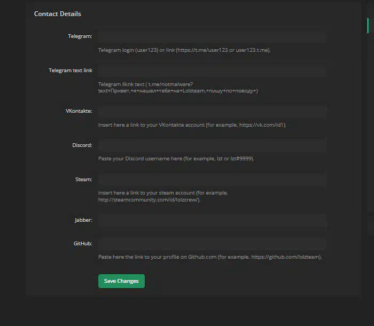The image size is (374, 326).
Task: Click the VKontakte input field
Action: [212, 111]
